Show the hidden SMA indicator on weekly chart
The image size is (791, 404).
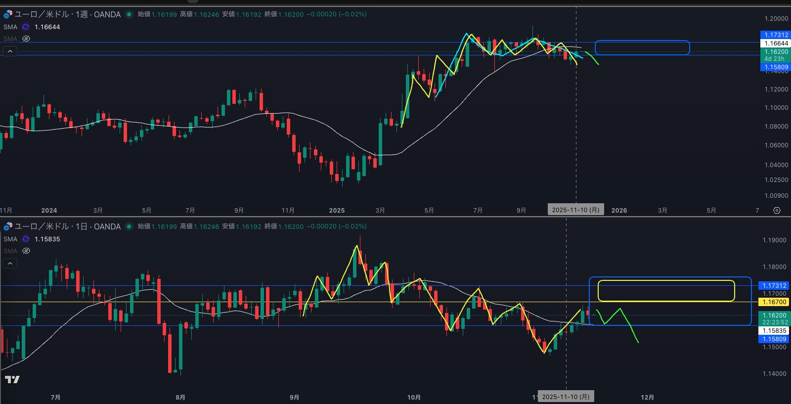click(26, 39)
